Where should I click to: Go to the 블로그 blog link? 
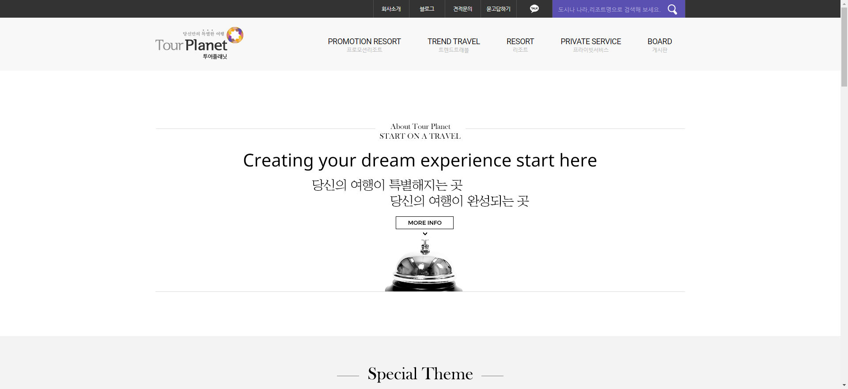coord(427,9)
